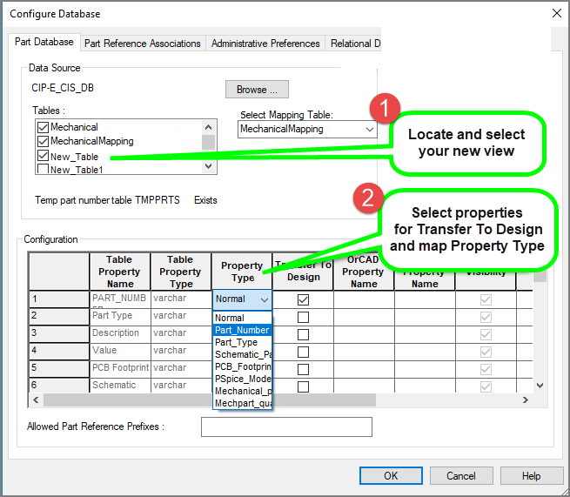This screenshot has height=497, width=570.
Task: Click grid horizontal scrollbar left arrow
Action: pos(36,400)
